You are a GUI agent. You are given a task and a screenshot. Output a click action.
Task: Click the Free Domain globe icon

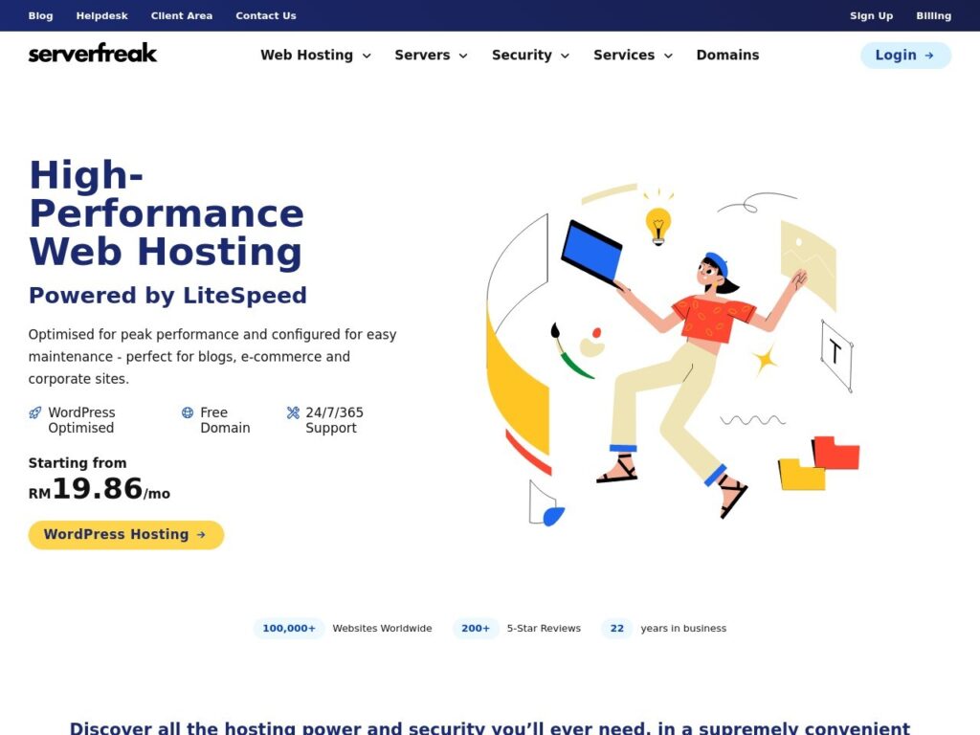pyautogui.click(x=188, y=413)
